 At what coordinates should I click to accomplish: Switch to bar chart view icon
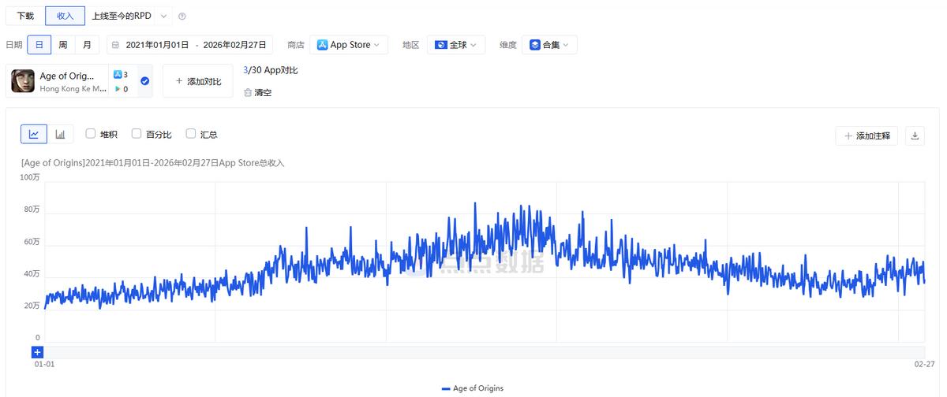(x=60, y=135)
